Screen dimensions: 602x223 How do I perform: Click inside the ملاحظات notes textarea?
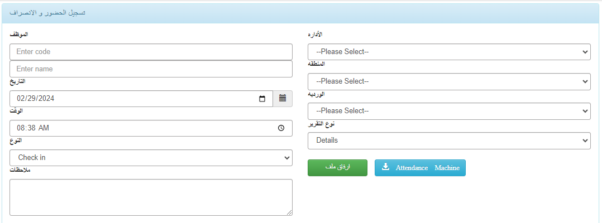click(151, 197)
